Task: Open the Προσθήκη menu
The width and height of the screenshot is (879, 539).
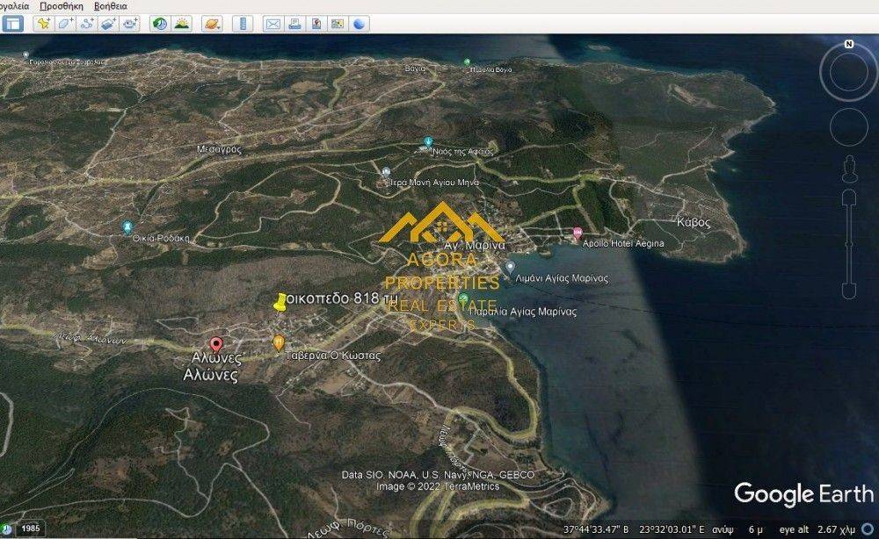Action: (62, 5)
